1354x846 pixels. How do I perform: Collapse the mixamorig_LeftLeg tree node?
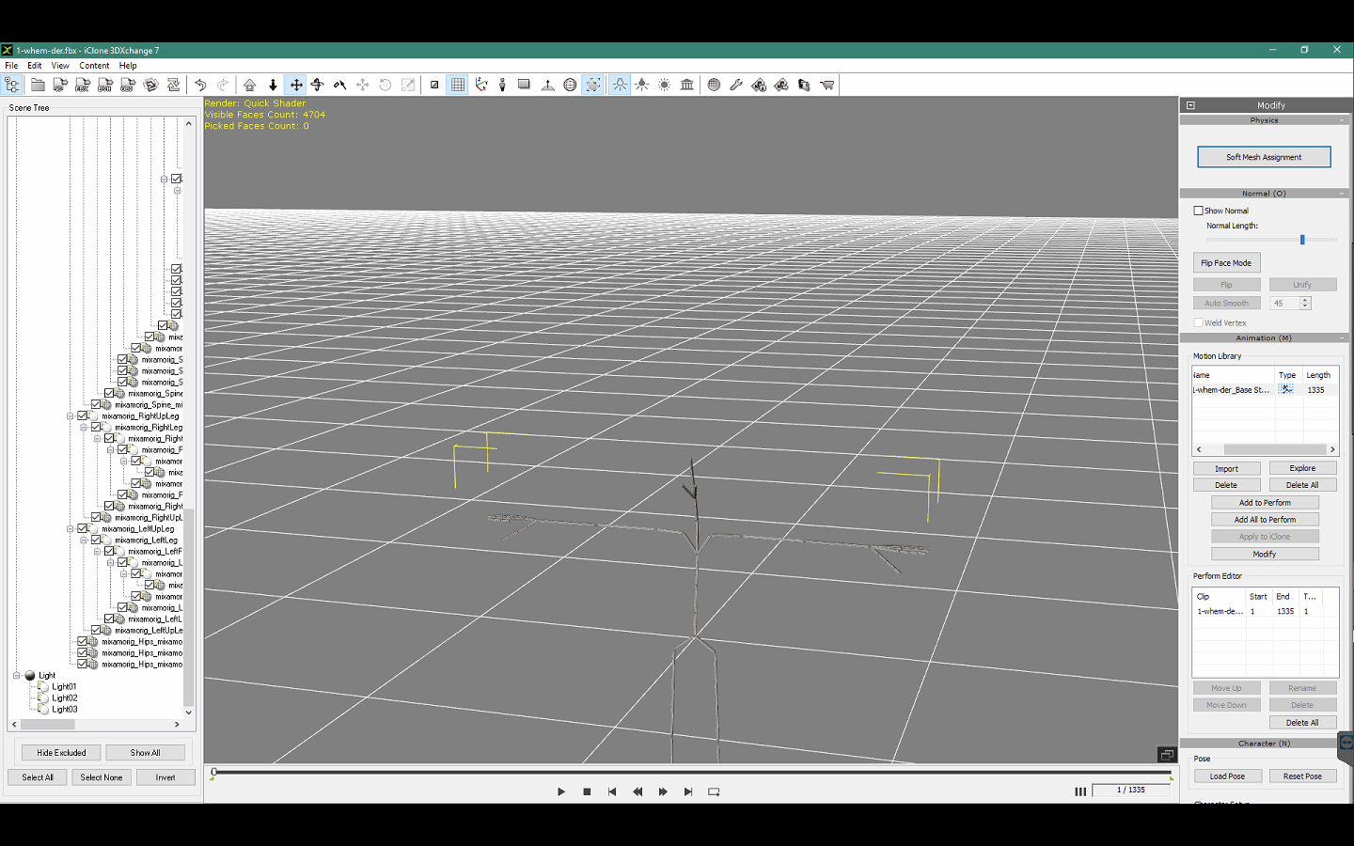point(83,540)
